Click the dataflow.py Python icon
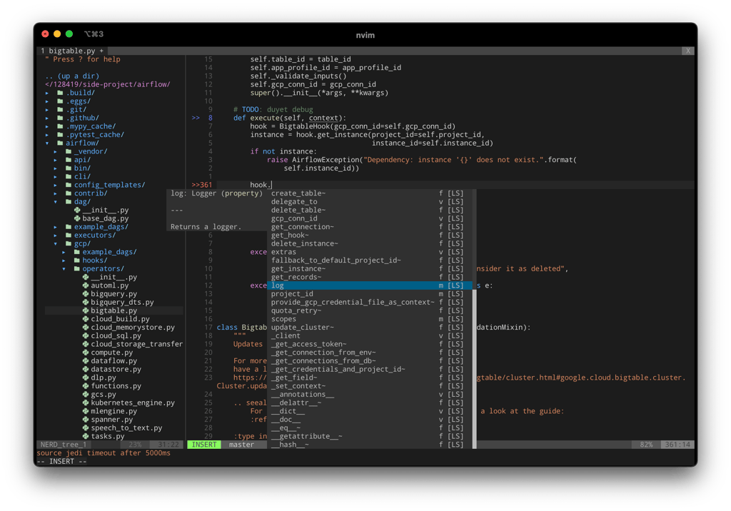 (x=86, y=360)
